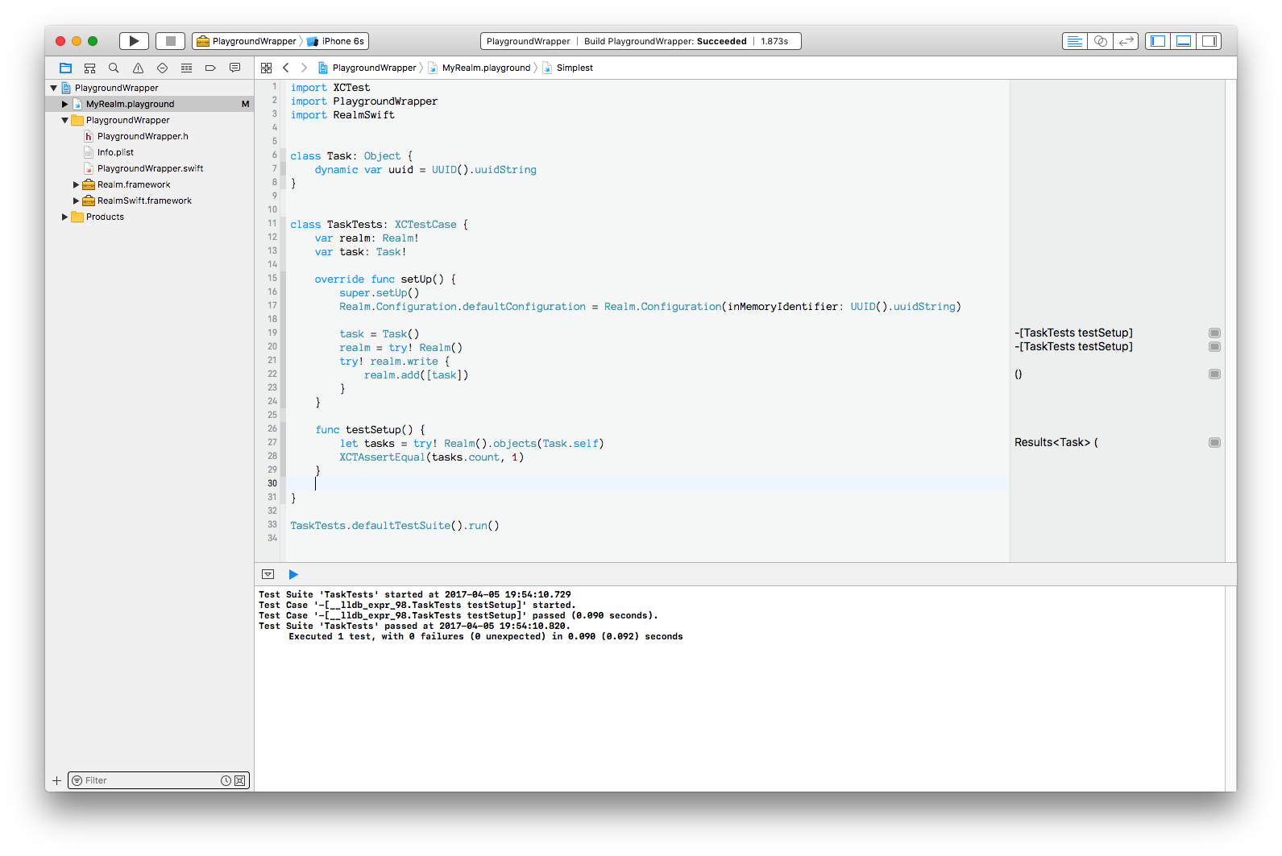Select MyRealm.playground in the jump bar
The image size is (1282, 856).
tap(479, 68)
